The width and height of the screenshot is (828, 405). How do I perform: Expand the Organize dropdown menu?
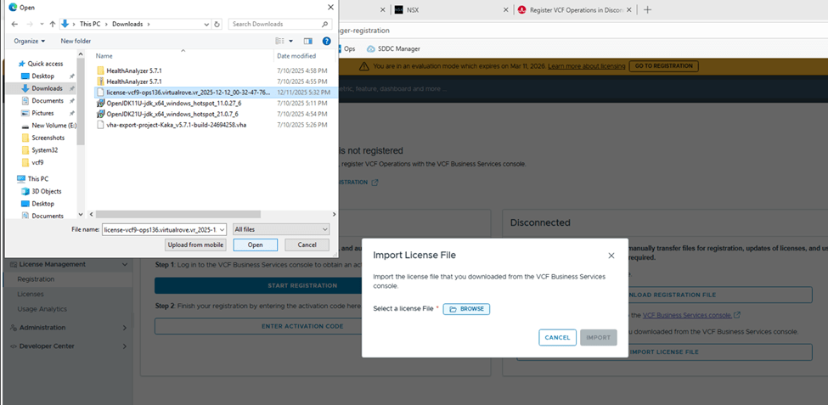30,41
